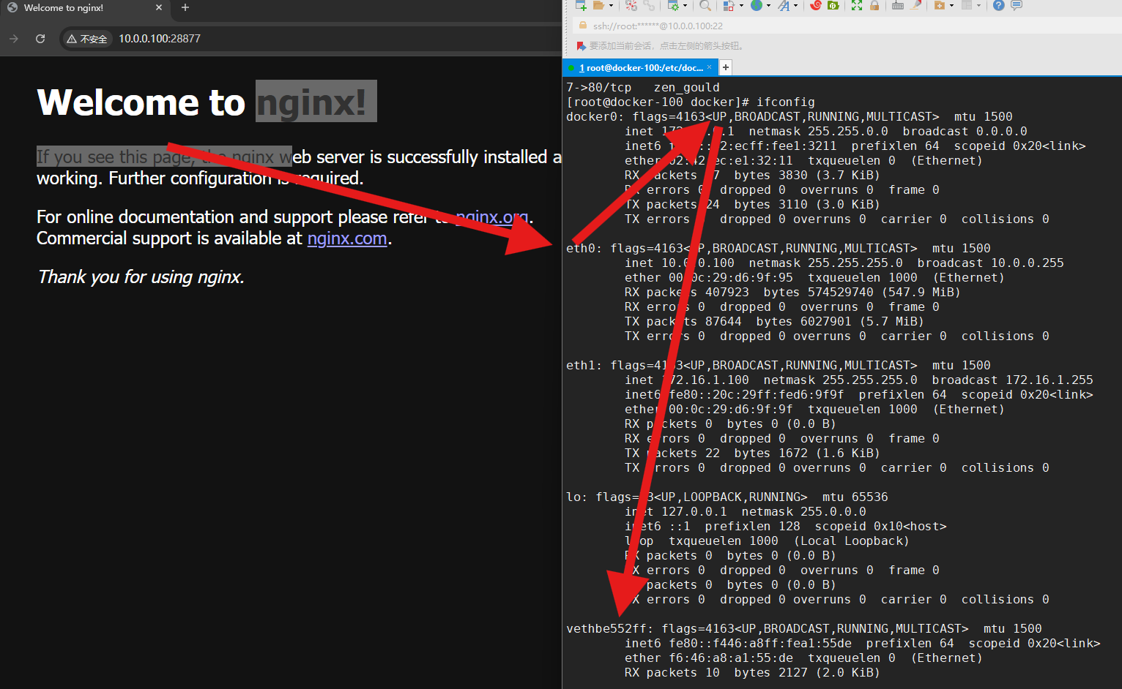
Task: Expand the font dropdown arrow
Action: pyautogui.click(x=796, y=6)
